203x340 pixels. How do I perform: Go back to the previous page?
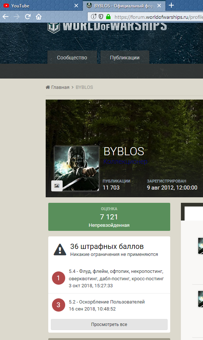(6, 17)
